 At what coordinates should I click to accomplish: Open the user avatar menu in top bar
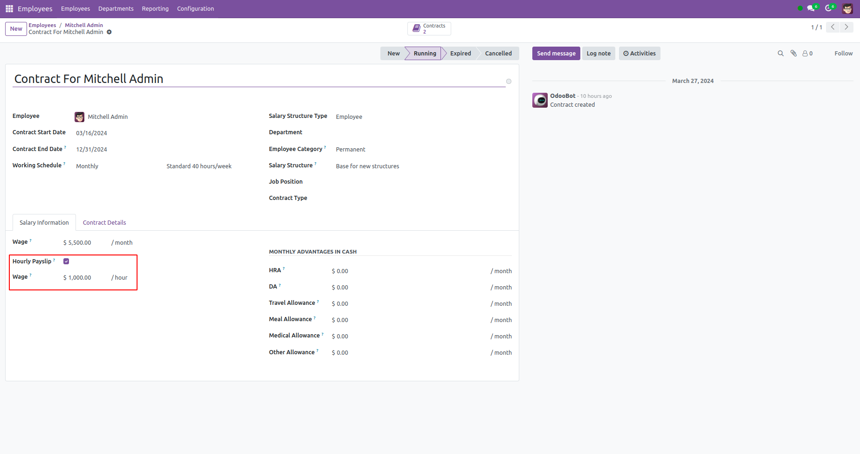(x=847, y=8)
